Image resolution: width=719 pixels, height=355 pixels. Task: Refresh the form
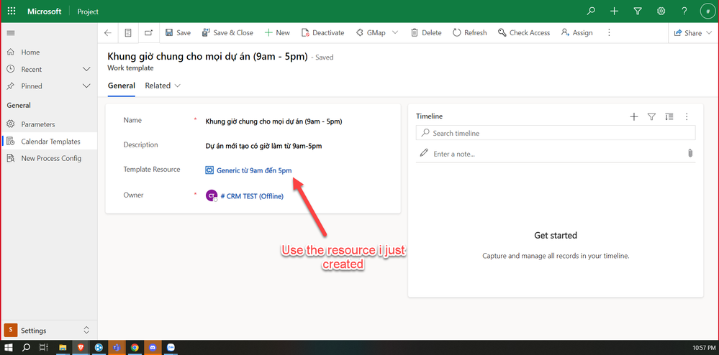[469, 33]
